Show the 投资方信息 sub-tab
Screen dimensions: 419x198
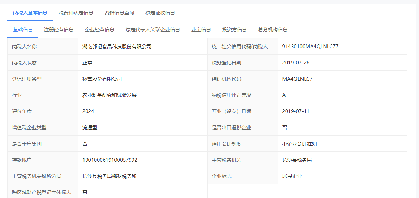coord(234,30)
